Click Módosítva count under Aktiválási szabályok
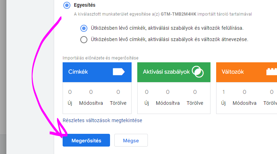Screen dimensions: 277x154 click(x=168, y=92)
